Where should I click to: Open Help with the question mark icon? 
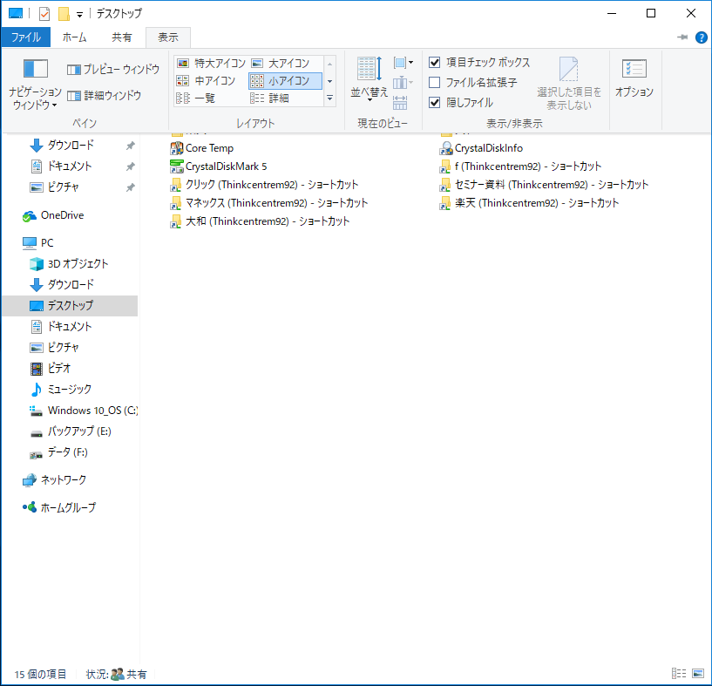point(701,37)
